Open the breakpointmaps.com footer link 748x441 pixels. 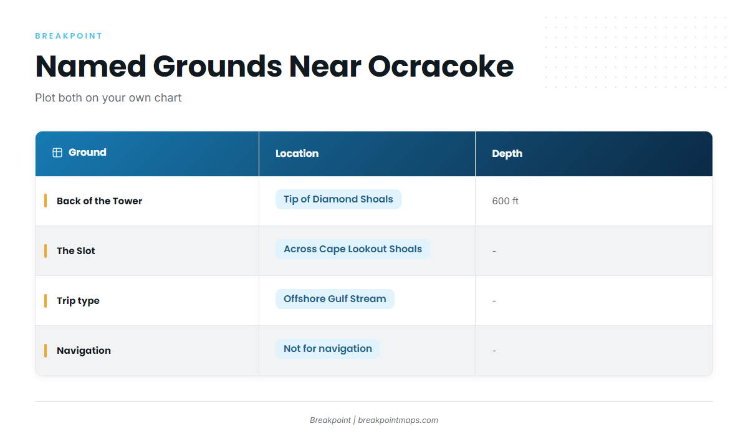398,420
